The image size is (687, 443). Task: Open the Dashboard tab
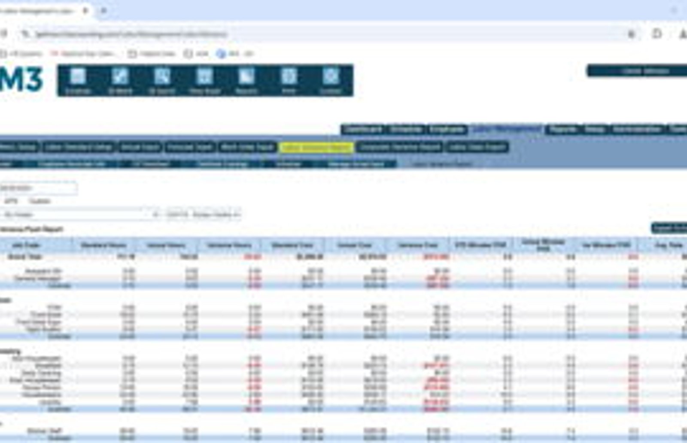[x=364, y=129]
